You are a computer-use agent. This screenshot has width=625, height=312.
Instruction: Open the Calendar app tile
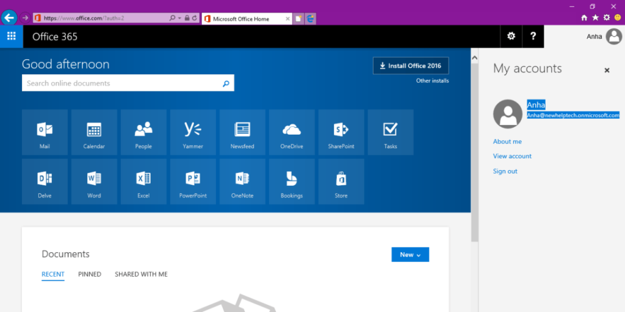click(x=94, y=132)
